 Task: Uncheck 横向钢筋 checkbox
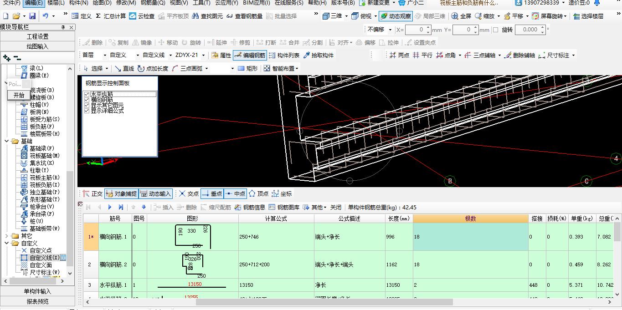pyautogui.click(x=87, y=100)
